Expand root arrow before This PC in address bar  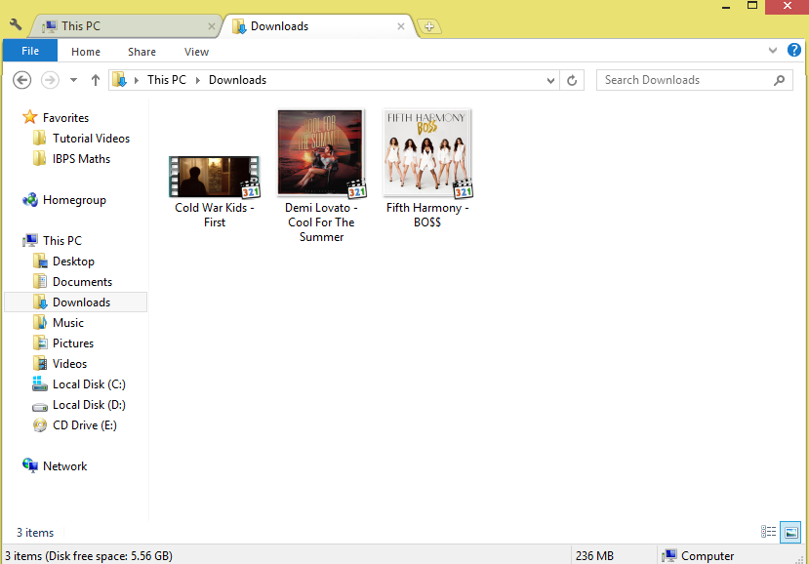click(x=137, y=80)
